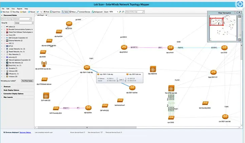Open the Discovery Settings link
The image size is (245, 143).
(x=25, y=133)
